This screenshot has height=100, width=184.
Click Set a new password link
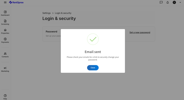tap(140, 32)
